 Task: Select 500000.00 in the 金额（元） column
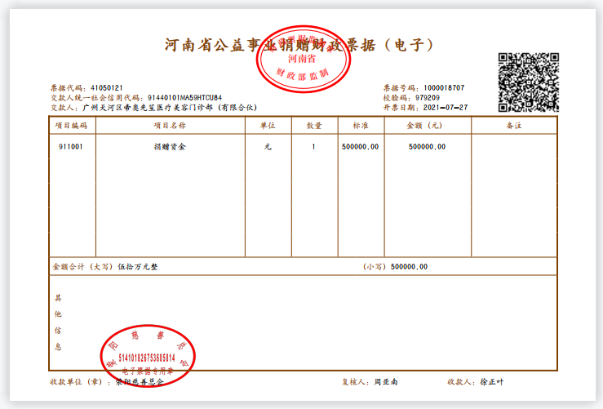click(x=428, y=147)
